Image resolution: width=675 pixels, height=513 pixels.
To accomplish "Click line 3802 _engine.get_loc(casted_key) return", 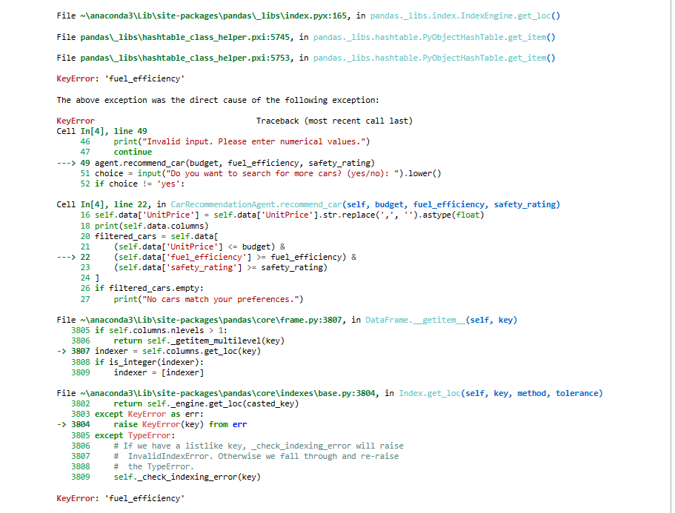I will pos(206,403).
